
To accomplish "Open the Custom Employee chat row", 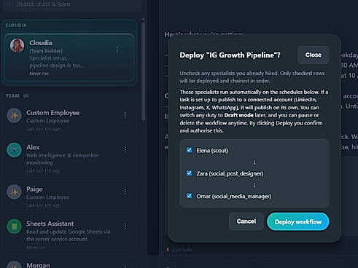I will (69, 120).
